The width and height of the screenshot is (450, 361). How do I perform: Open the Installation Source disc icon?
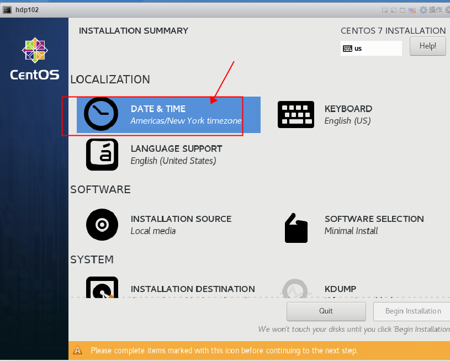pyautogui.click(x=102, y=225)
